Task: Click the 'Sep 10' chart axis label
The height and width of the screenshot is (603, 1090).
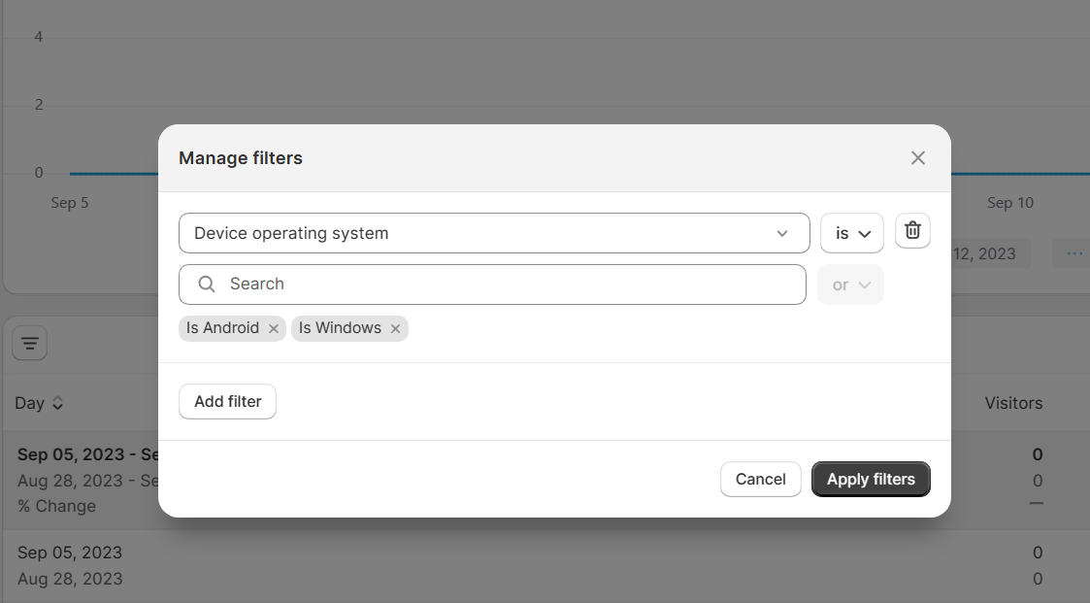Action: click(x=1010, y=203)
